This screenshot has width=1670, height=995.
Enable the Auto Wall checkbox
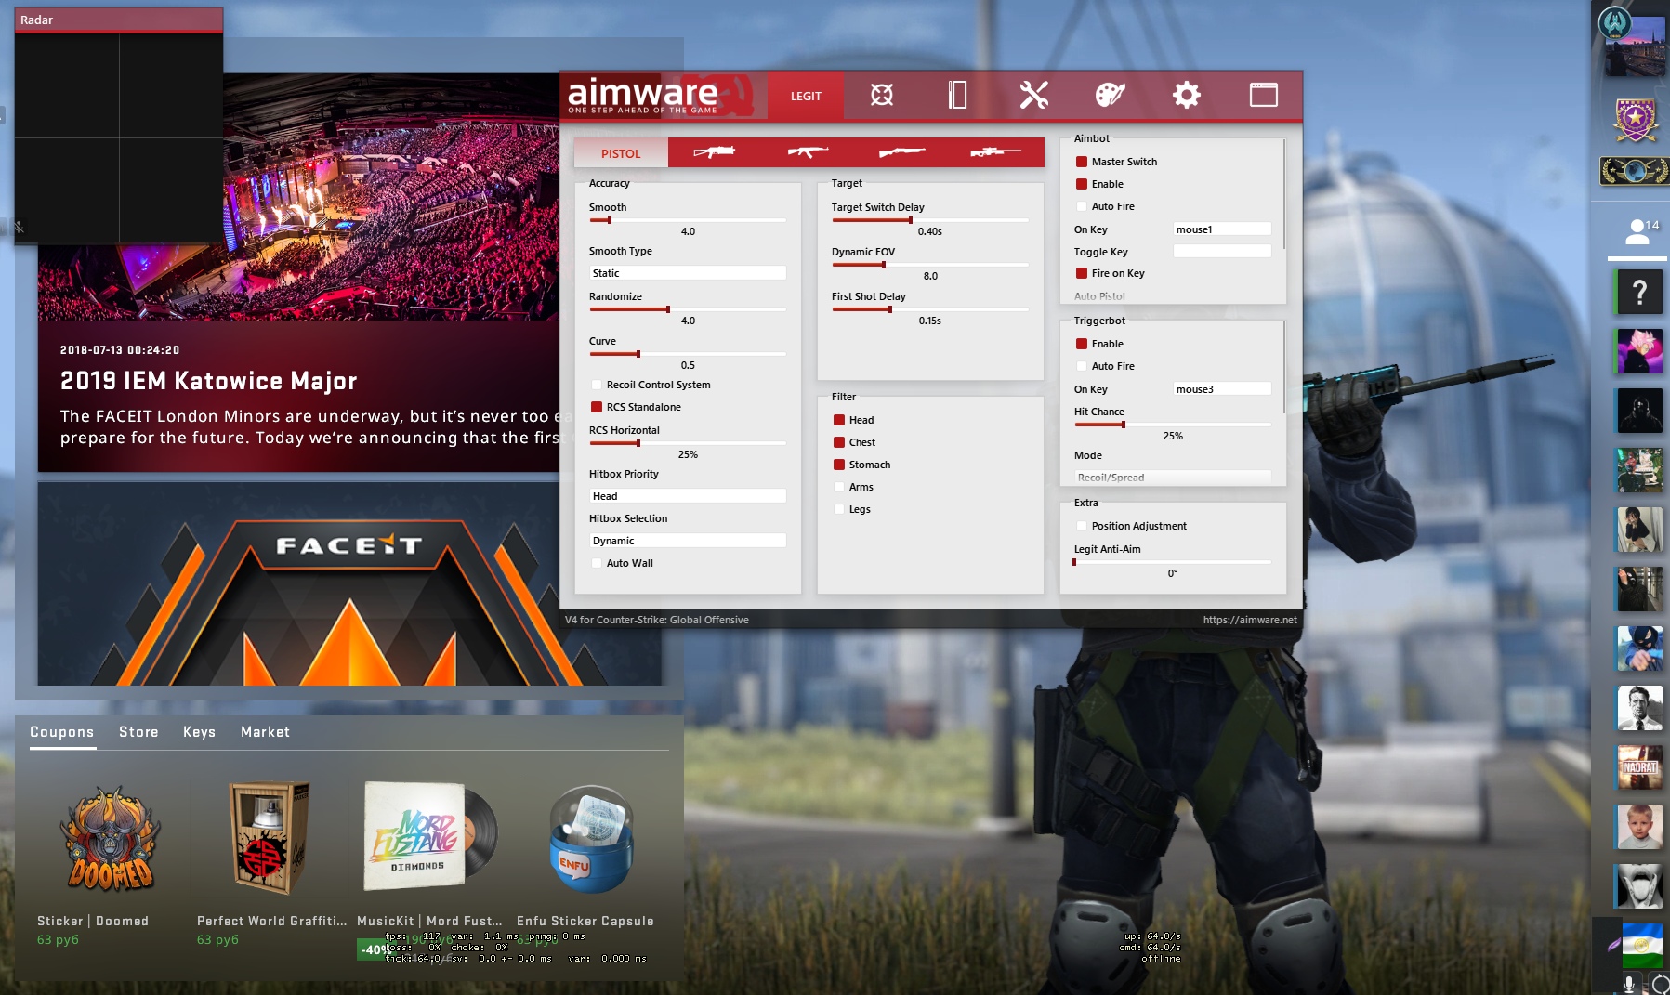(597, 563)
